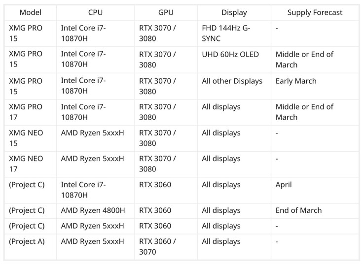This screenshot has width=364, height=265.
Task: Click the AMD Ryzen 4800H cell
Action: (x=93, y=210)
